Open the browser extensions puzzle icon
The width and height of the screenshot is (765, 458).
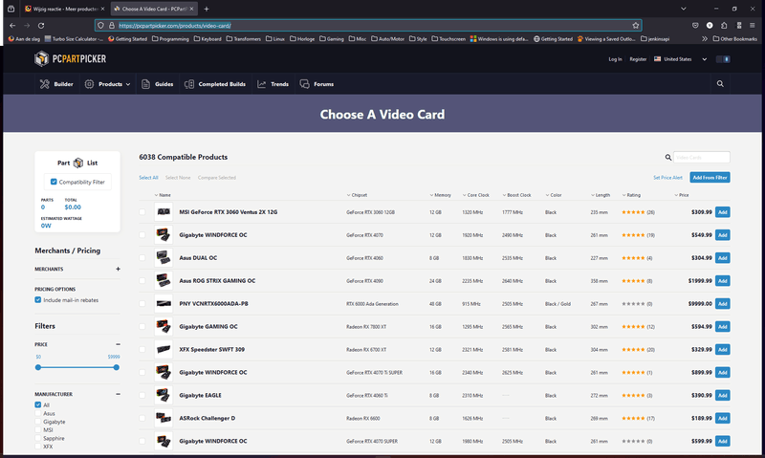(x=724, y=26)
